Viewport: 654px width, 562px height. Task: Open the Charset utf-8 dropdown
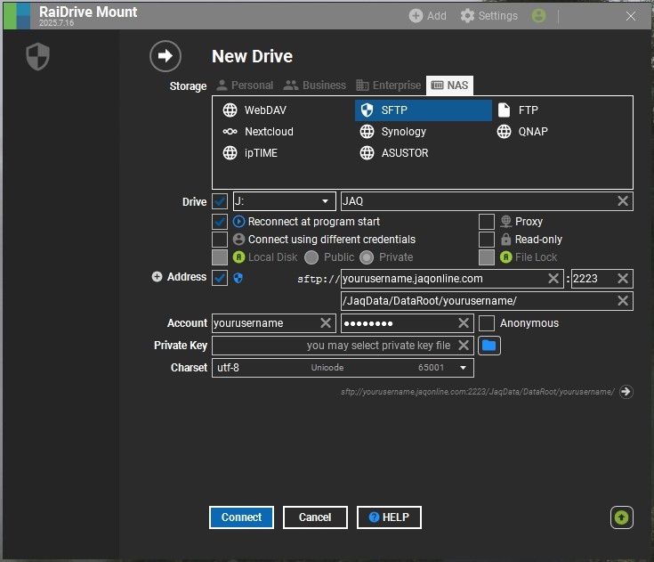pyautogui.click(x=343, y=368)
